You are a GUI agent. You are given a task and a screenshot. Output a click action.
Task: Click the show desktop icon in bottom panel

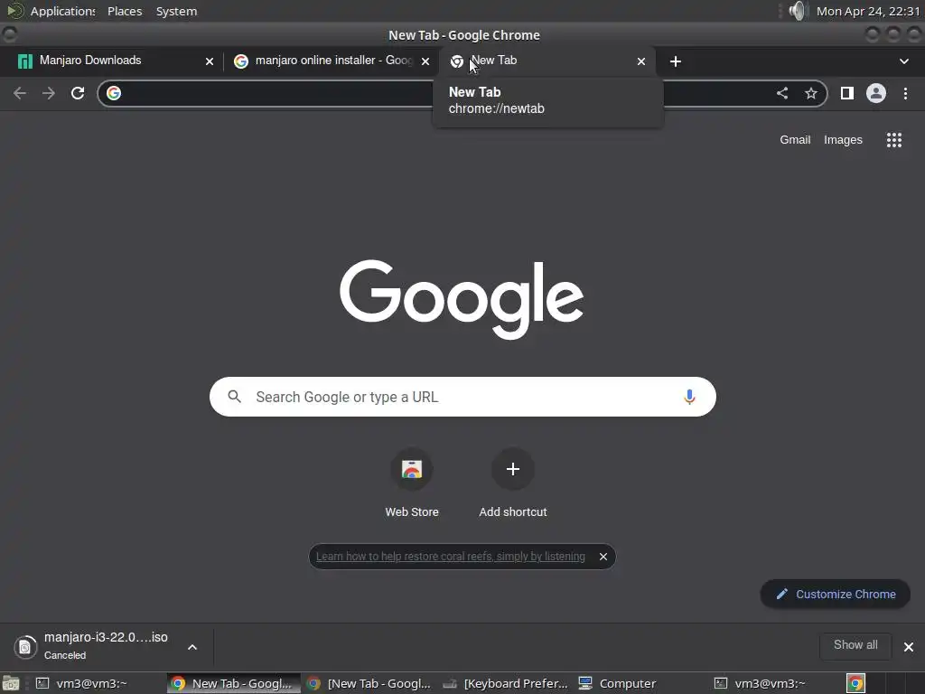[11, 683]
